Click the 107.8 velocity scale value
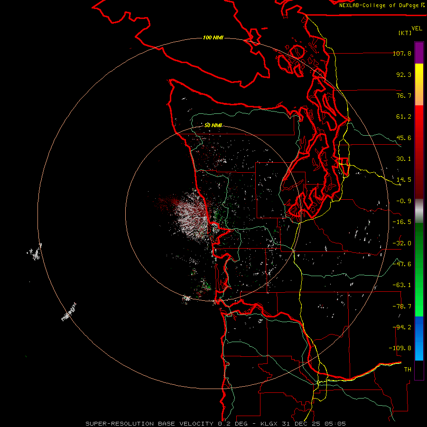 pyautogui.click(x=402, y=53)
